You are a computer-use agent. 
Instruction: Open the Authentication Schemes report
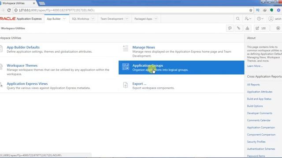point(261,149)
